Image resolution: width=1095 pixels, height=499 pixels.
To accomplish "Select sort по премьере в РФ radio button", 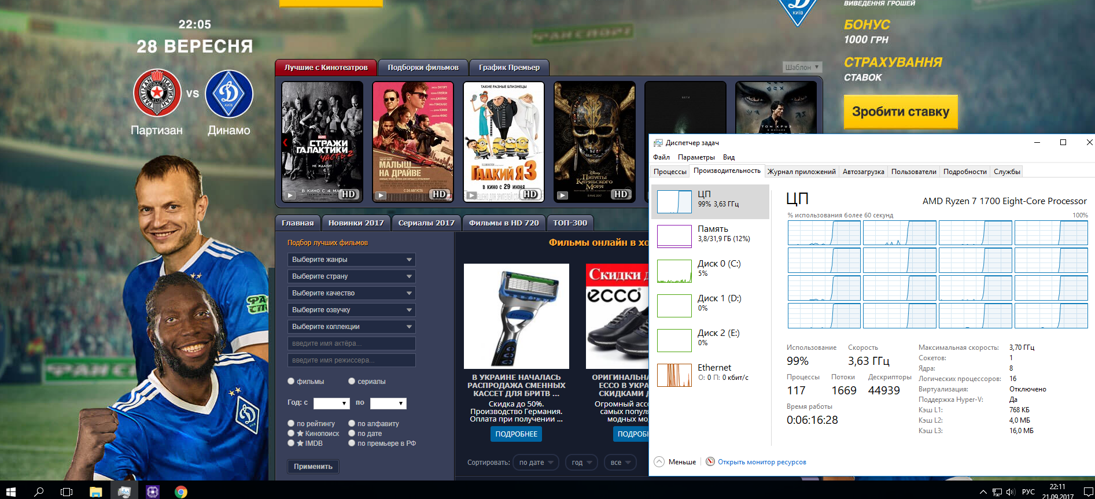I will [352, 443].
